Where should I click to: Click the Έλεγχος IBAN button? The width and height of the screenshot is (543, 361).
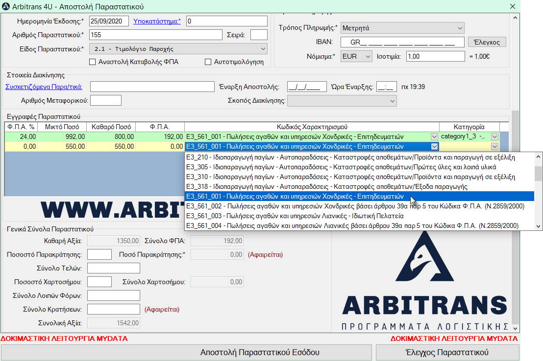point(487,42)
